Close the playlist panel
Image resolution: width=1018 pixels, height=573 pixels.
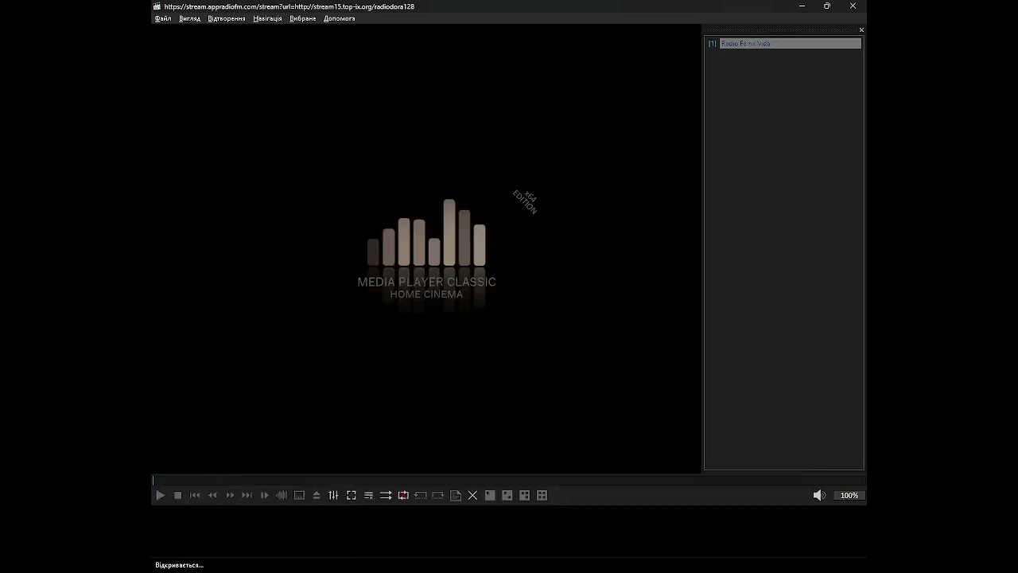click(861, 30)
